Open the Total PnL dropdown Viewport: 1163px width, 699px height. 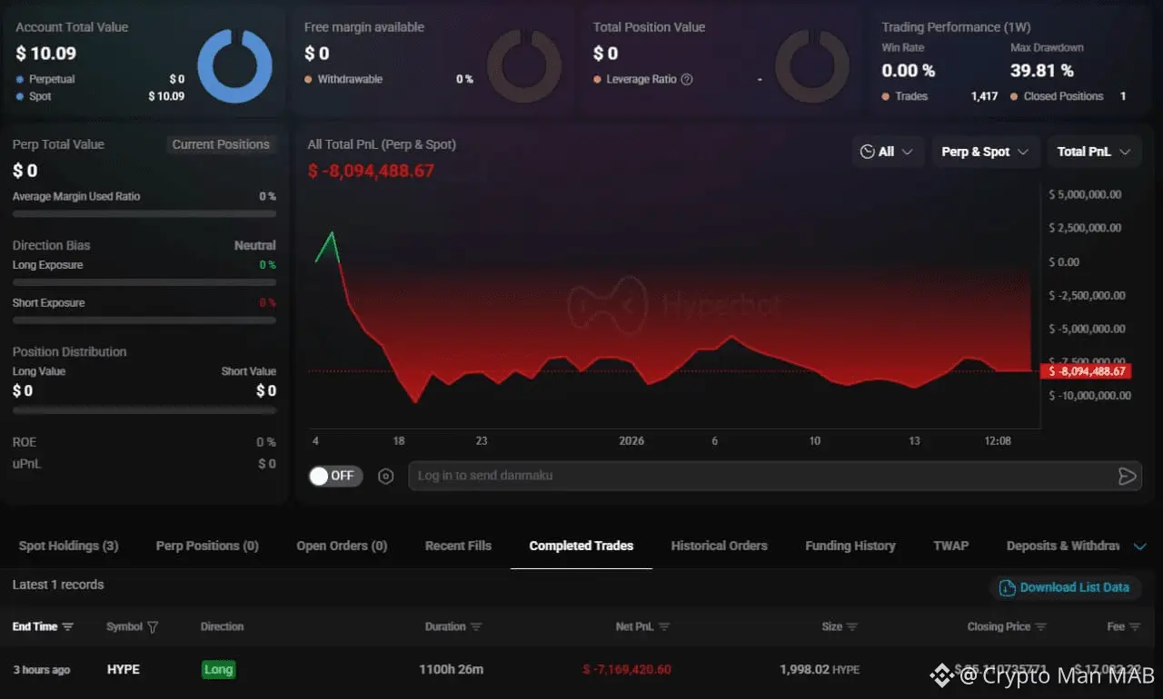(1094, 152)
